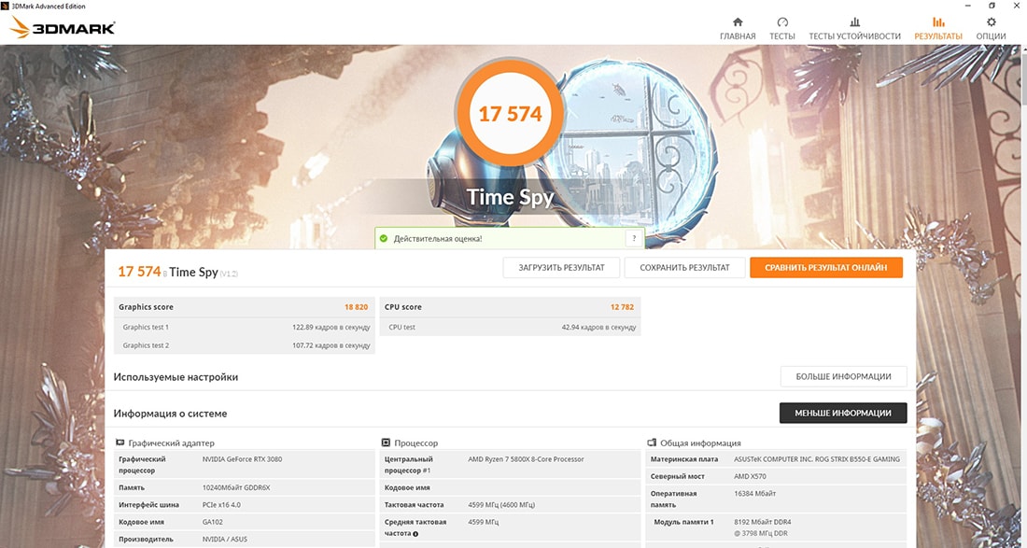Open the ГЛАВНАЯ home tab

[738, 30]
